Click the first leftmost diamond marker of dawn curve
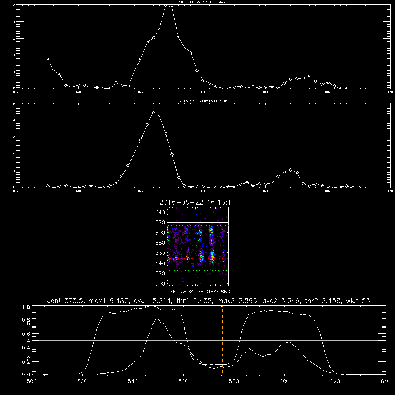 (x=47, y=59)
